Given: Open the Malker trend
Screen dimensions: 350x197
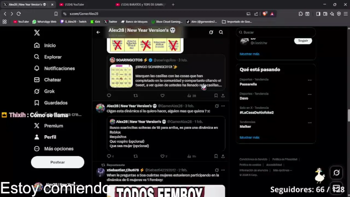Looking at the screenshot, I should [x=245, y=126].
